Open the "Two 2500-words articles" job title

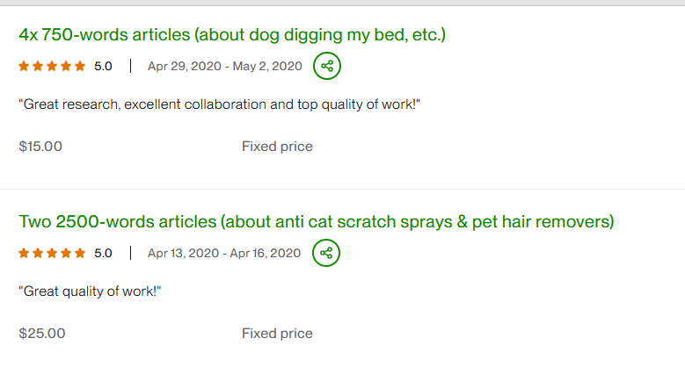pyautogui.click(x=316, y=221)
